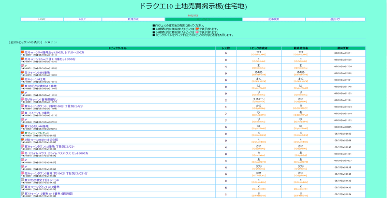This screenshot has height=198, width=387.
Task: Click folder icon of 売)トゥーン5・6番地セット200万 topic
Action: (x=22, y=52)
